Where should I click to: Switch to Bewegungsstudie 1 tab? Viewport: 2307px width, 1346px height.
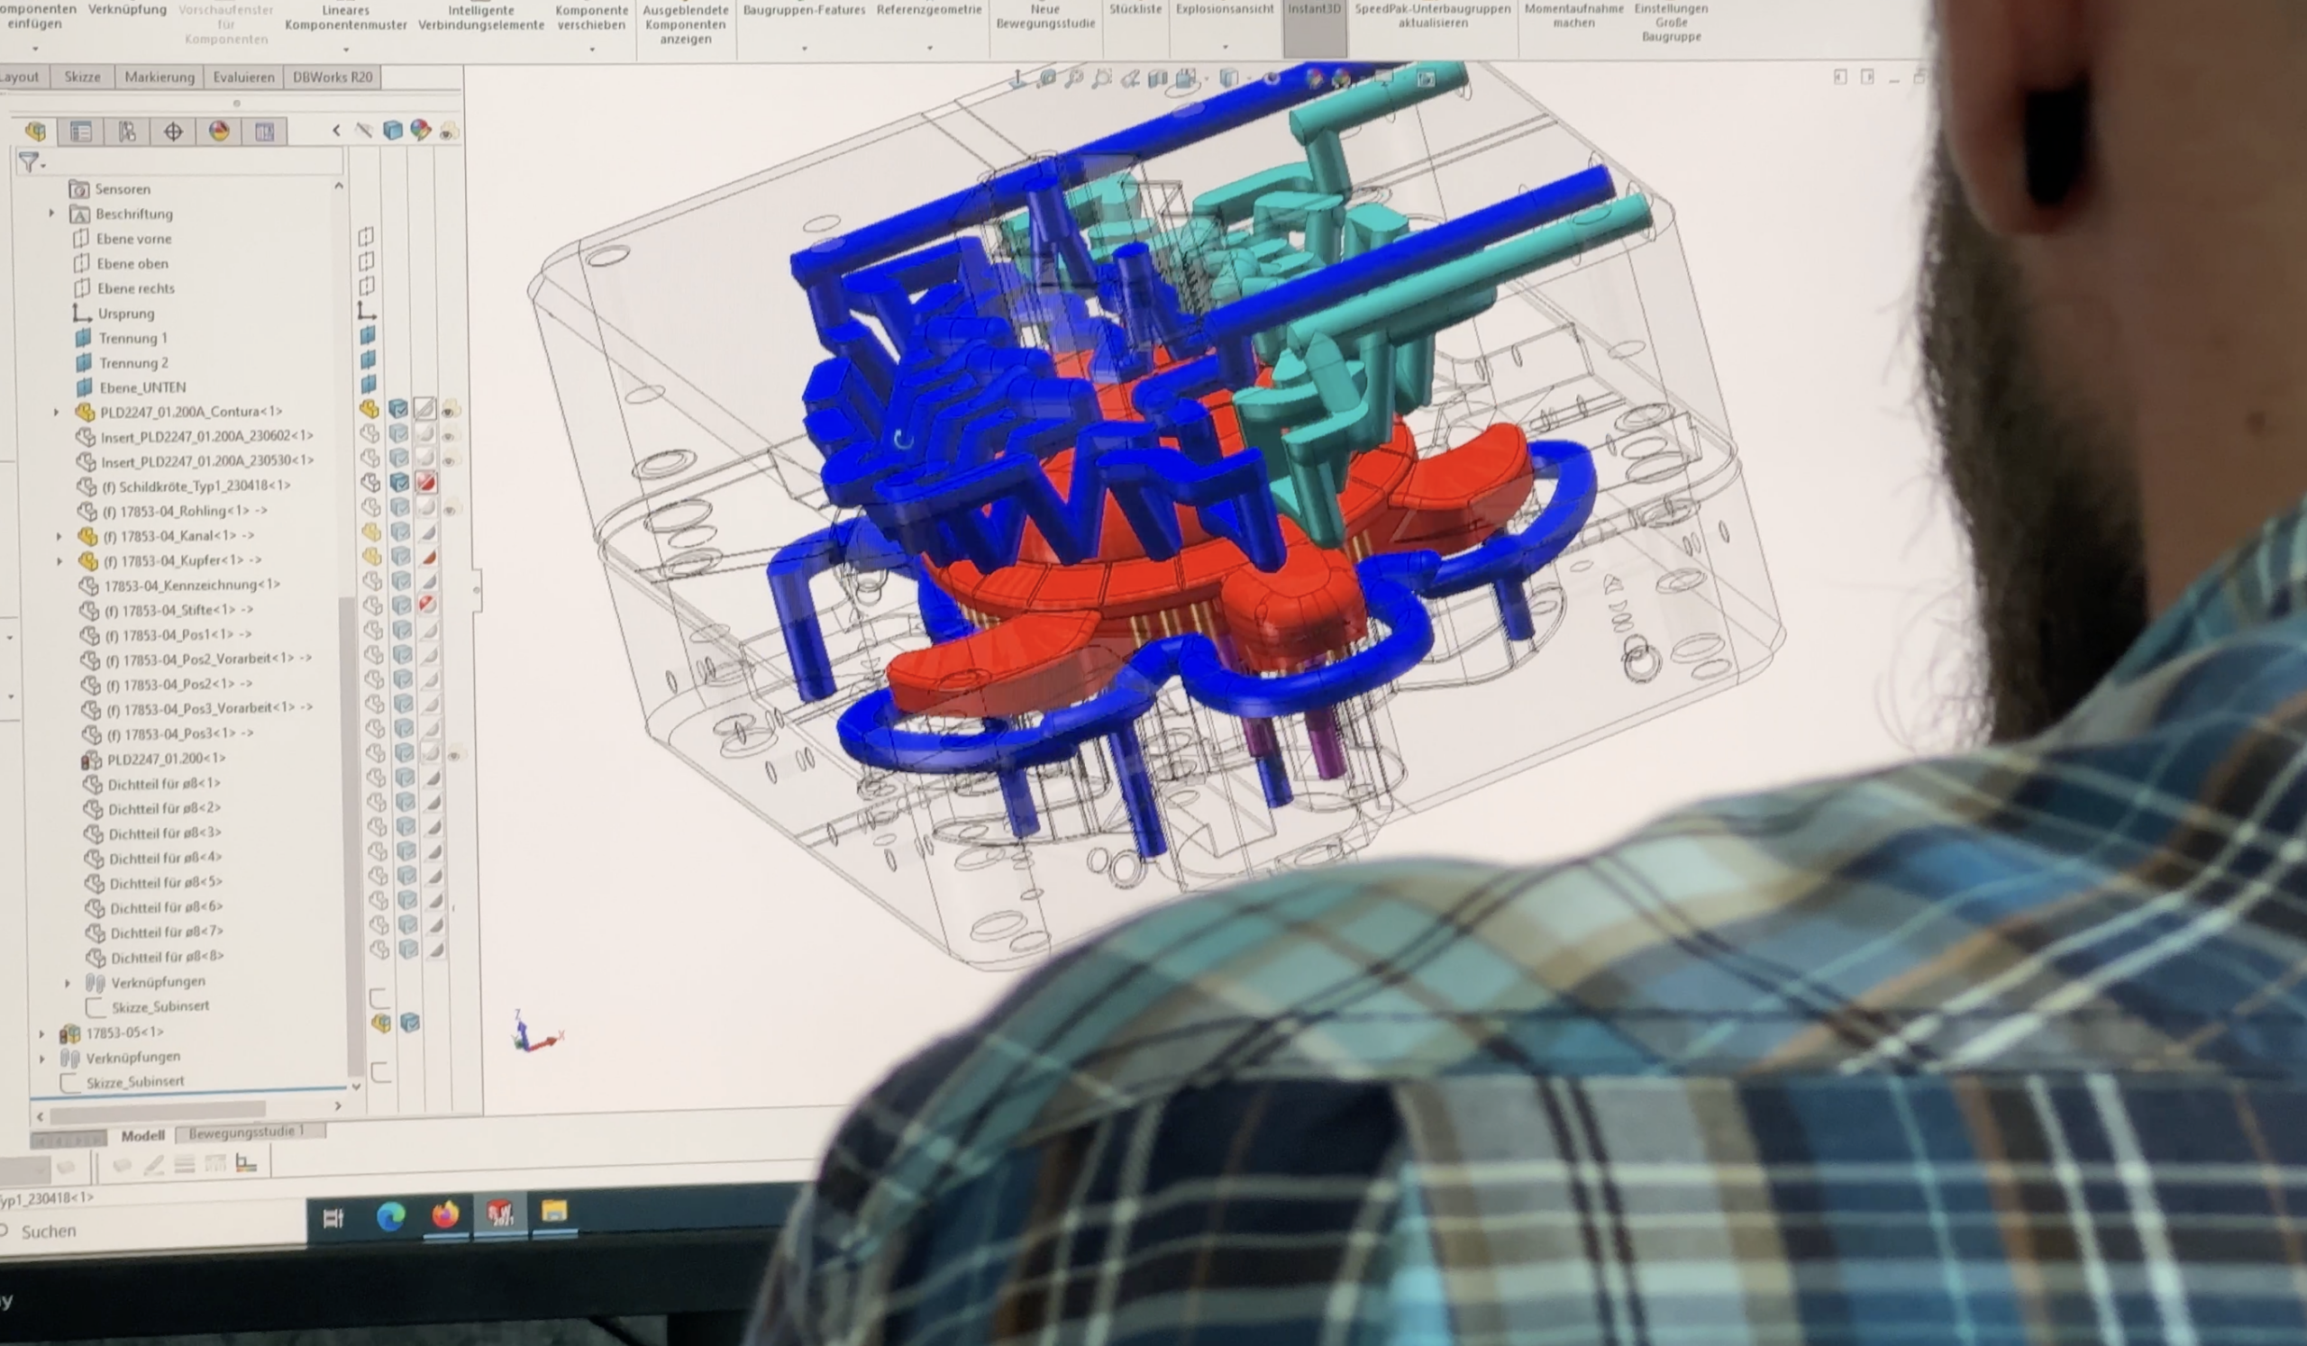coord(245,1132)
